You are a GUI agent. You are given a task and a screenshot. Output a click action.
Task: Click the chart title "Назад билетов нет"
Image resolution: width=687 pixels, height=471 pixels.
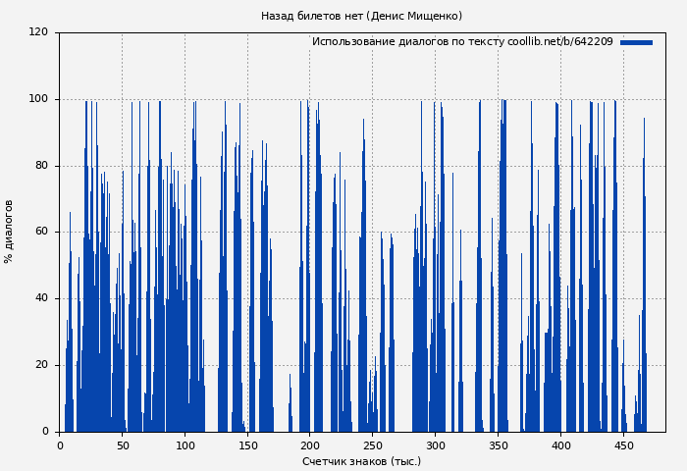[x=361, y=16]
